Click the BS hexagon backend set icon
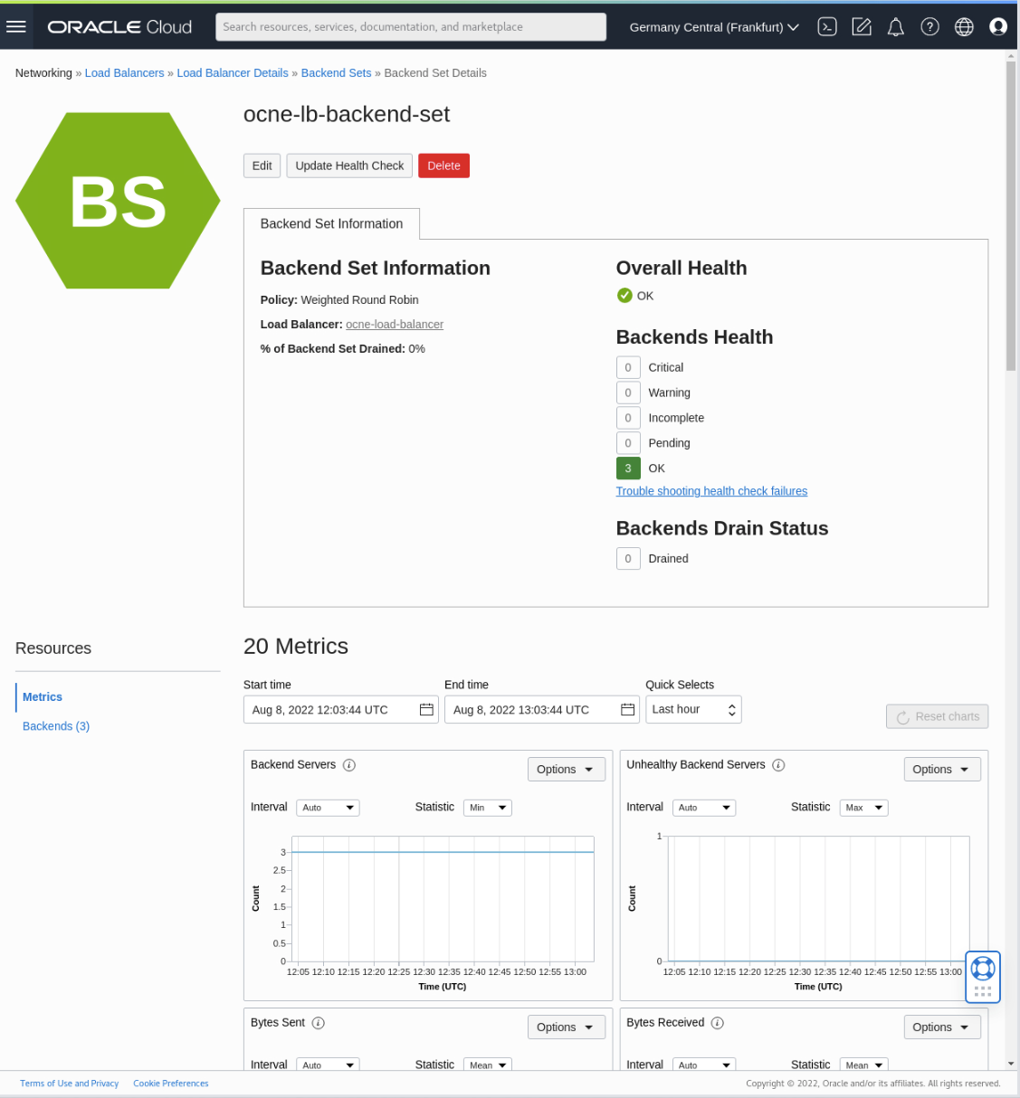Image resolution: width=1020 pixels, height=1098 pixels. pyautogui.click(x=118, y=201)
